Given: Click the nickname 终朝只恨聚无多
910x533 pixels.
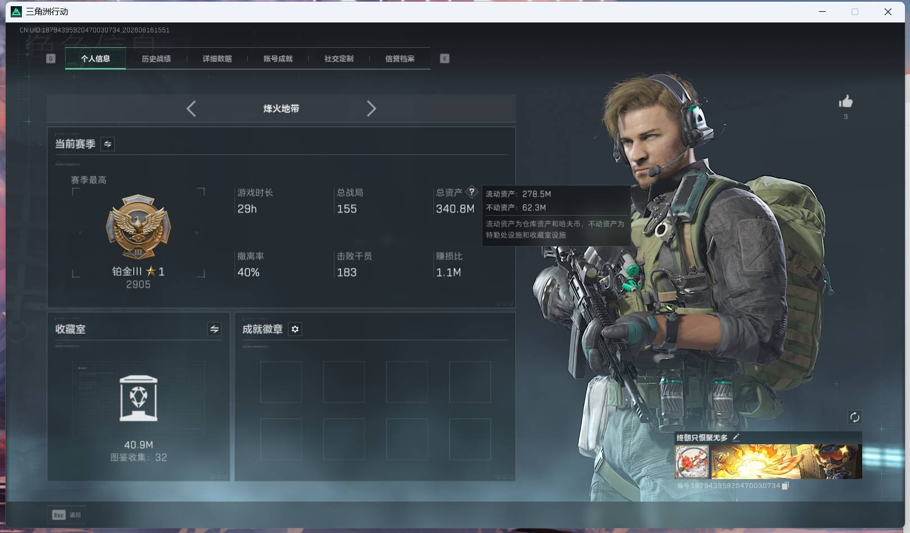Looking at the screenshot, I should tap(702, 438).
